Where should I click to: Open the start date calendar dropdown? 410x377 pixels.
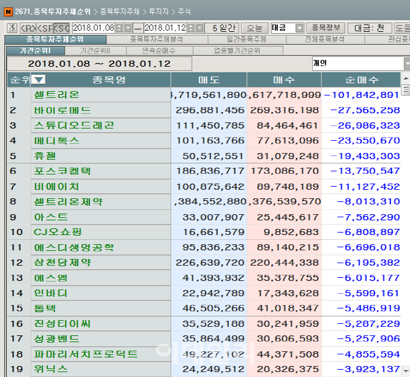pos(128,28)
